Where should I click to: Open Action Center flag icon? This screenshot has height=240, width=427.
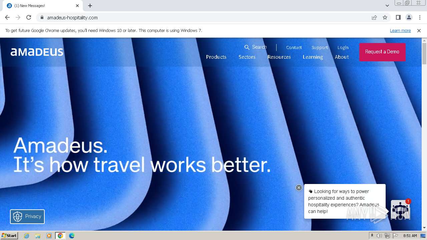(x=396, y=236)
